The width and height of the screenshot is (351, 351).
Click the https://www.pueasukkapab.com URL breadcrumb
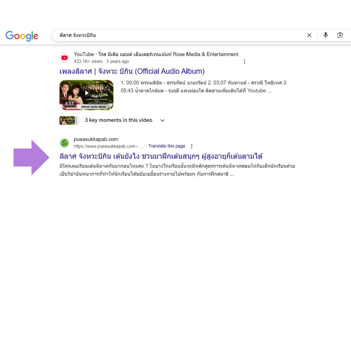point(108,146)
